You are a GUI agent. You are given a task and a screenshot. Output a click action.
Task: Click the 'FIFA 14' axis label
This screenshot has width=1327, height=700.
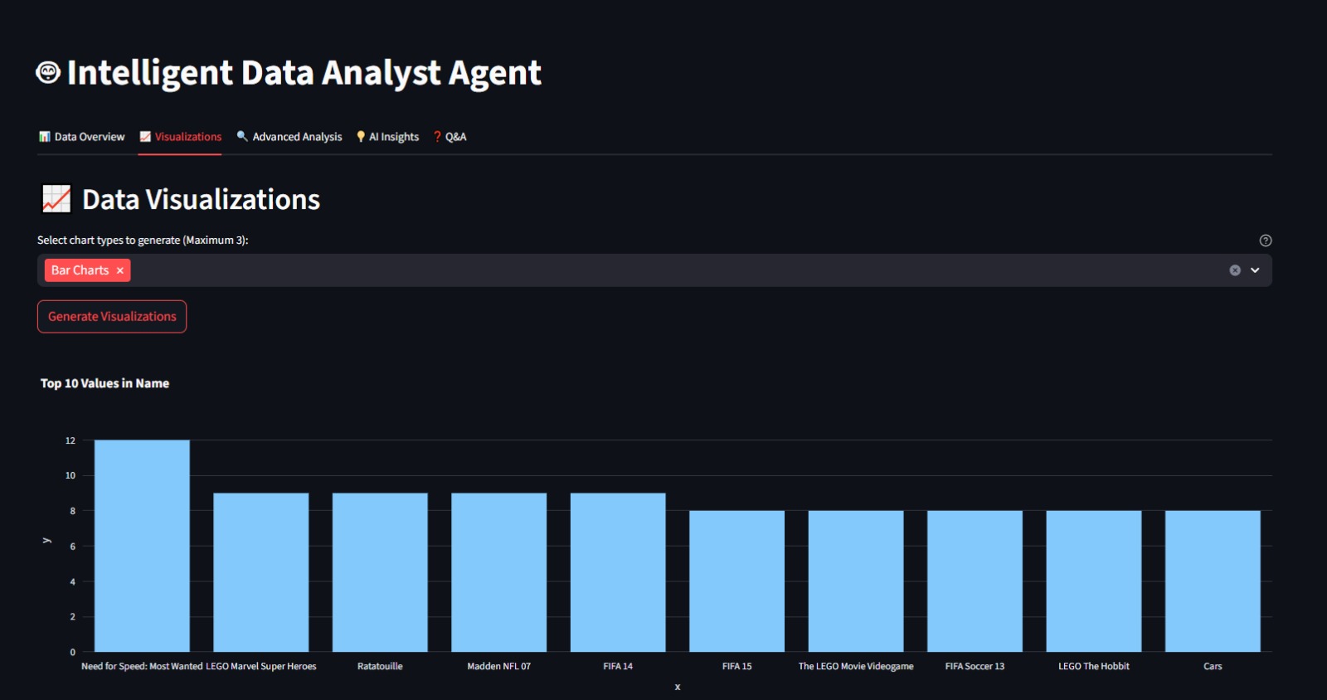[618, 666]
